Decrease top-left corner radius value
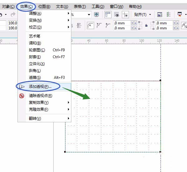Screen dimensions: 187x172 coord(132,23)
